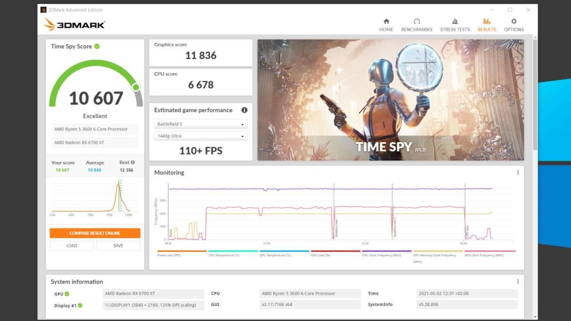
Task: Click the Time field 2021-05-02 12:37
Action: tap(467, 294)
